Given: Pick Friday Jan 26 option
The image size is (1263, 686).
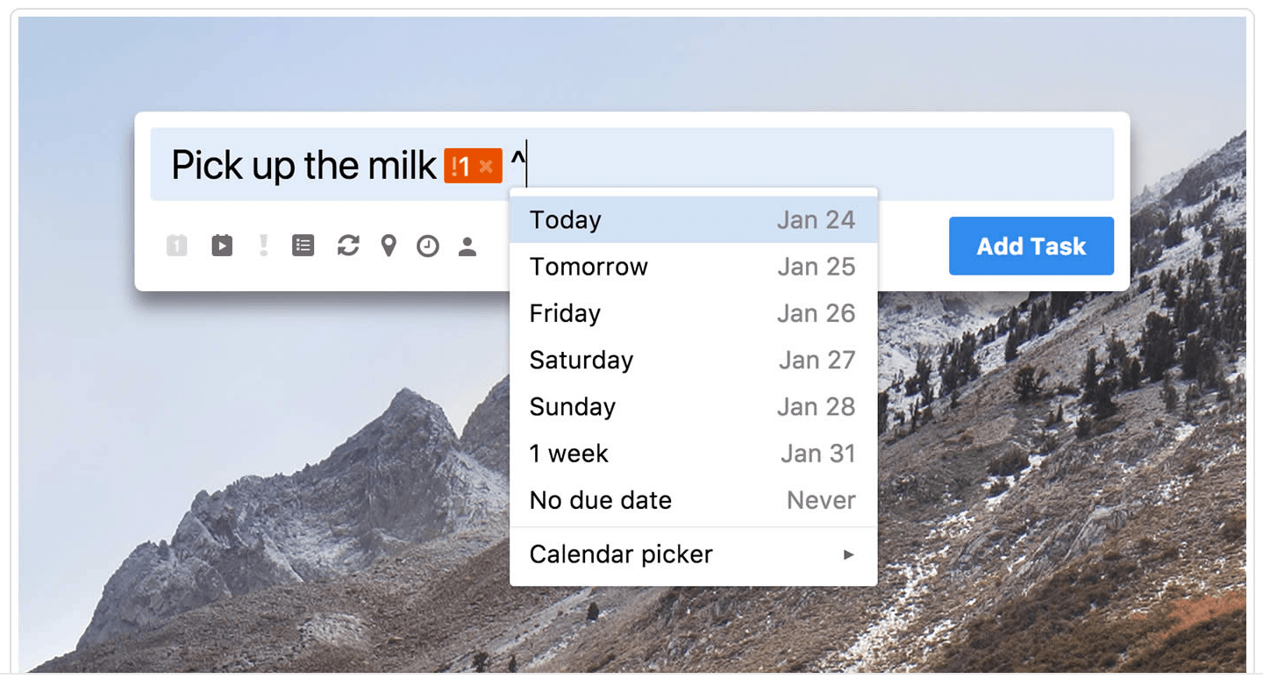Looking at the screenshot, I should pyautogui.click(x=693, y=313).
